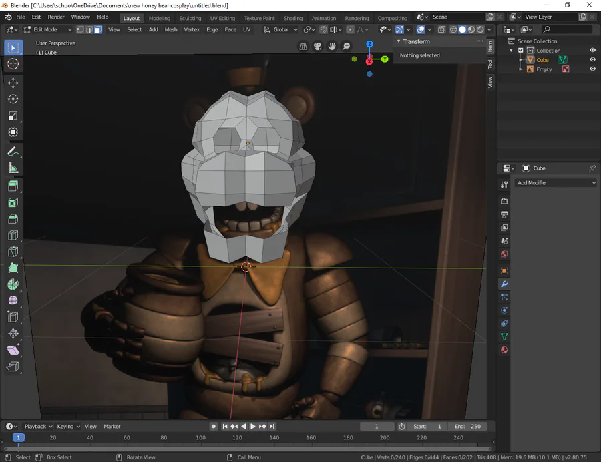
Task: Select the Rip Region tool
Action: coord(13,367)
